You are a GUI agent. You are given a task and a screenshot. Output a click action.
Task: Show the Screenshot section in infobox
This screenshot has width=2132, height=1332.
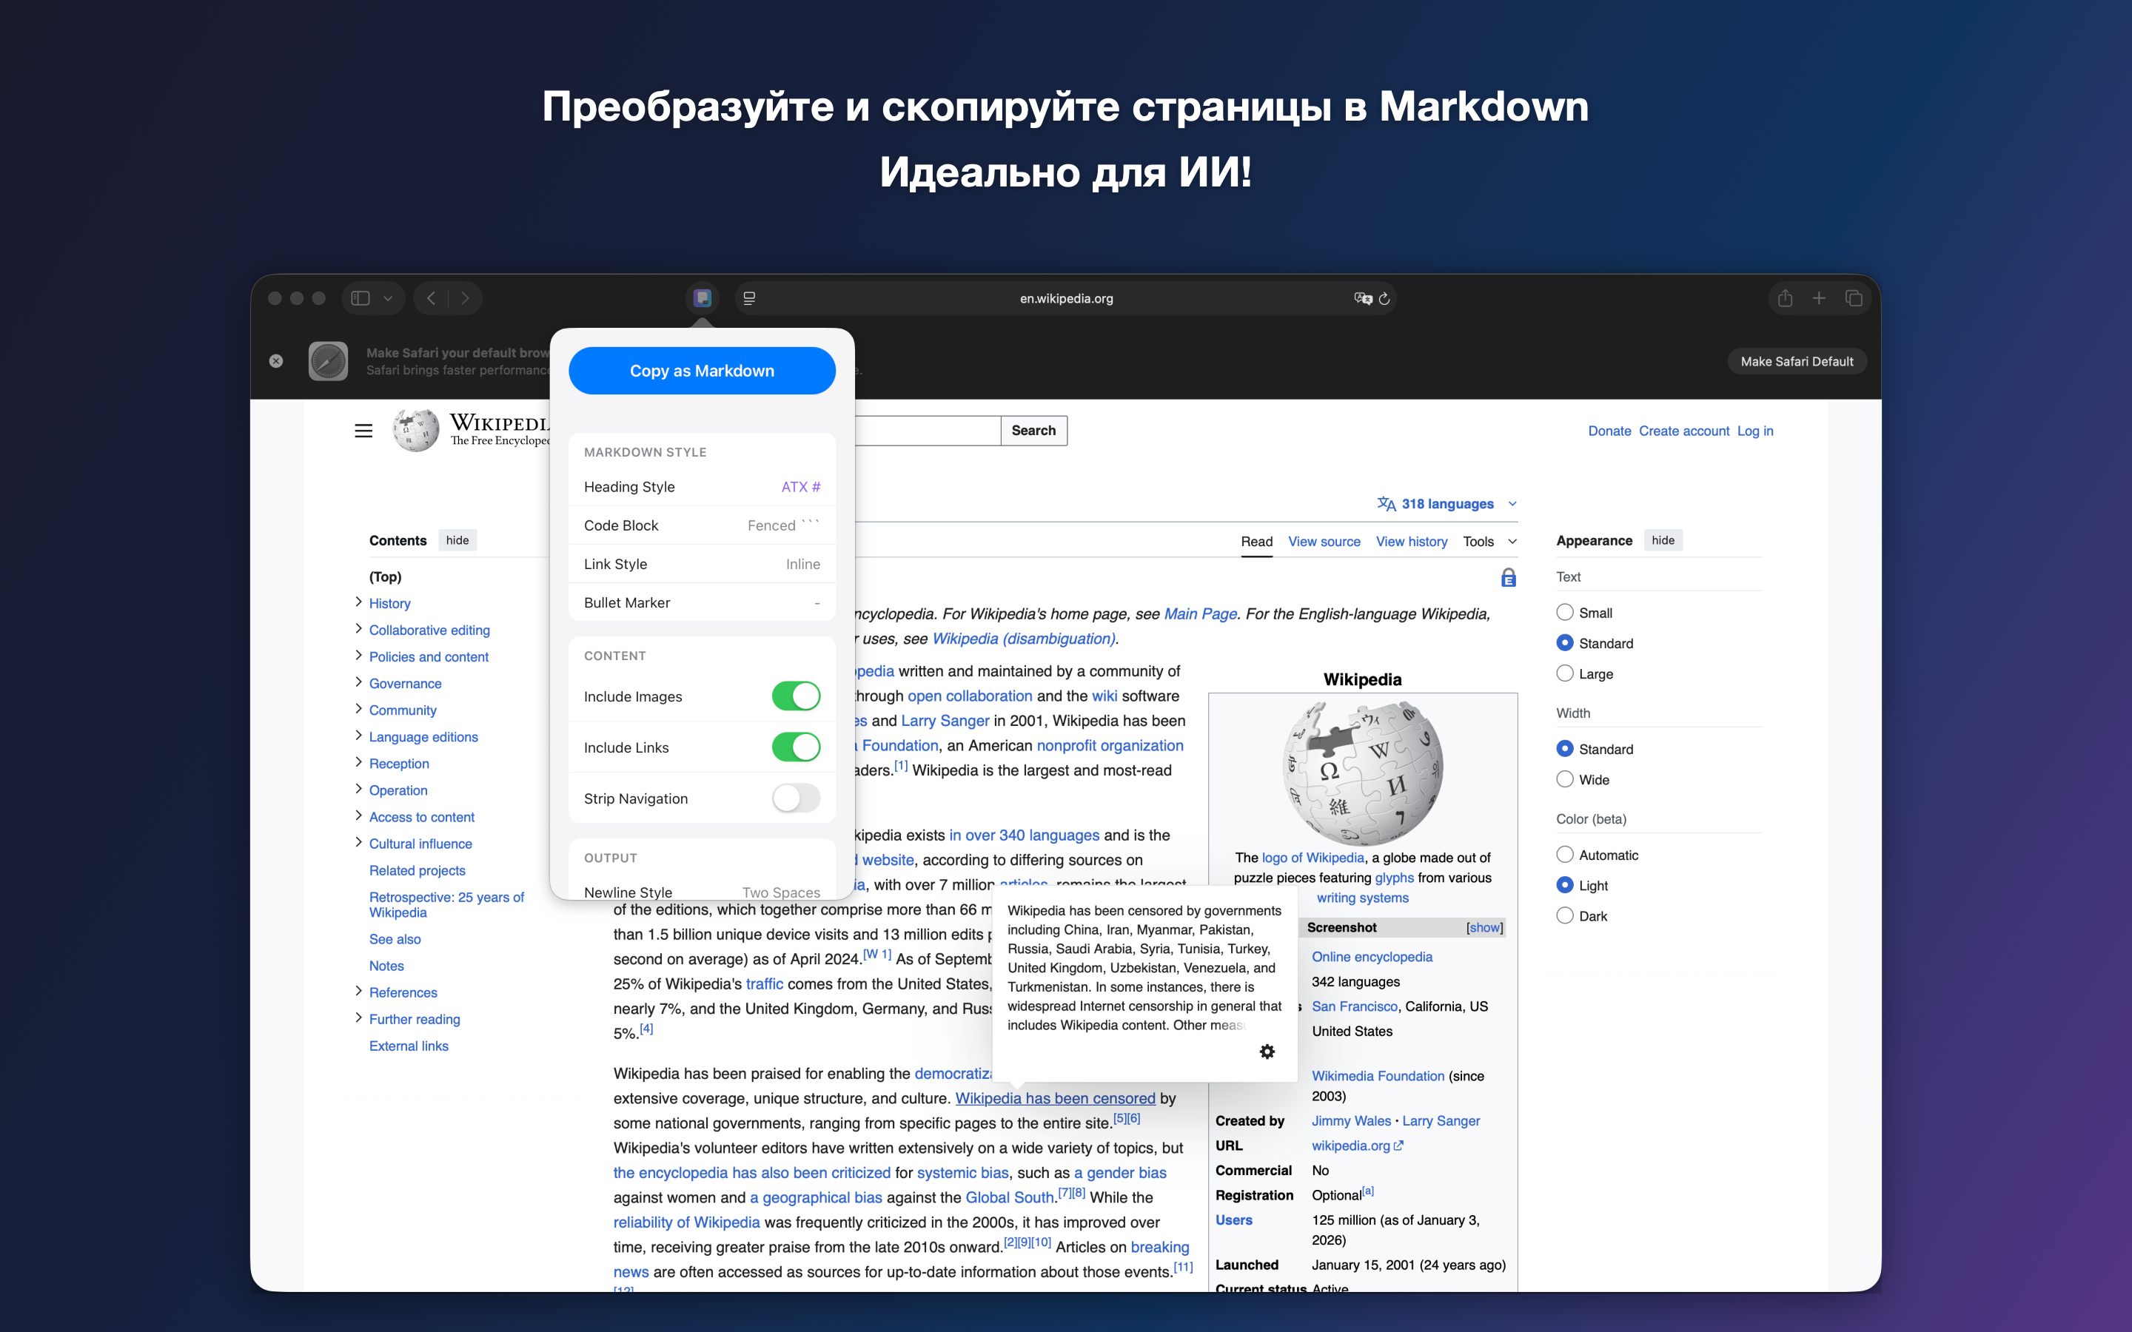tap(1484, 928)
